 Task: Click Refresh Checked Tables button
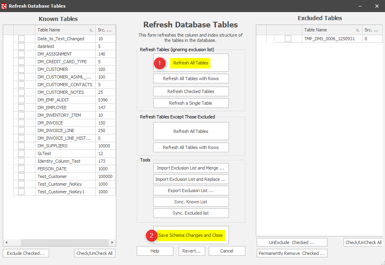(191, 91)
